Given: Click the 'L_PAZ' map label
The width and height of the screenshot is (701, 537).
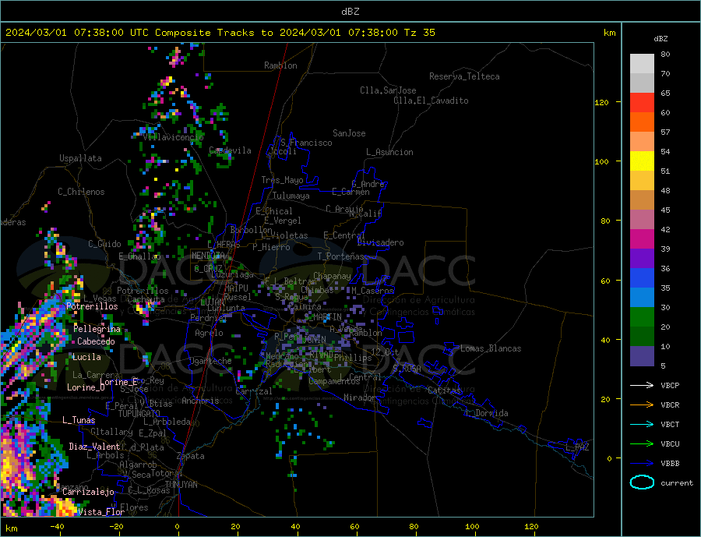Looking at the screenshot, I should click(577, 447).
